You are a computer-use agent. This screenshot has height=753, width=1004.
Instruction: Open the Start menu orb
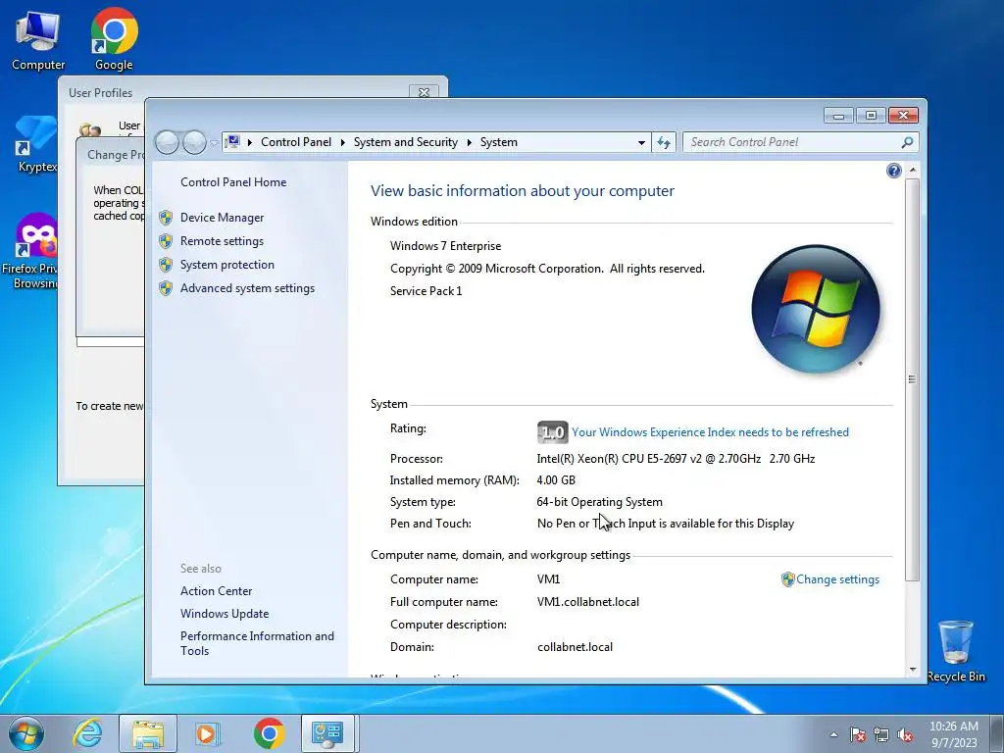coord(26,733)
